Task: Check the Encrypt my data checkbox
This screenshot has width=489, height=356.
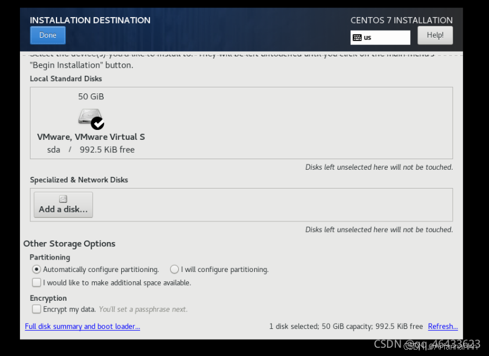Action: (36, 309)
